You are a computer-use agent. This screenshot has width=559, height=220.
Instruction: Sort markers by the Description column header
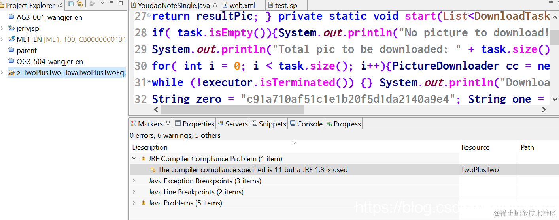294,147
